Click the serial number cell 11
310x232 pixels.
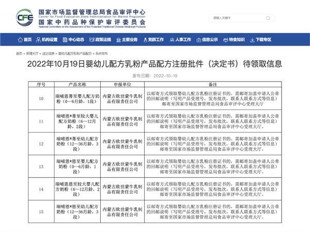tap(41, 121)
